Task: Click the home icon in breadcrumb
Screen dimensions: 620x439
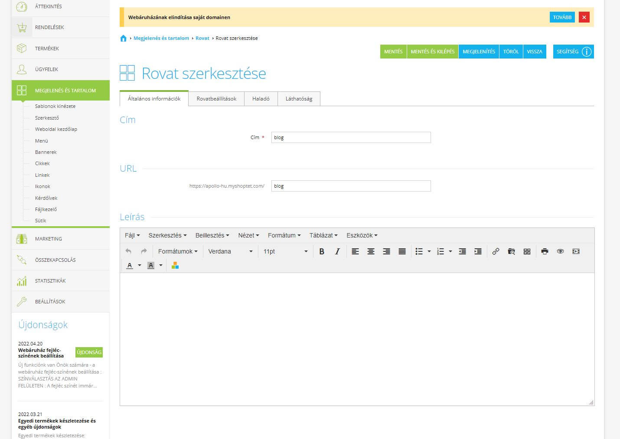Action: point(123,38)
